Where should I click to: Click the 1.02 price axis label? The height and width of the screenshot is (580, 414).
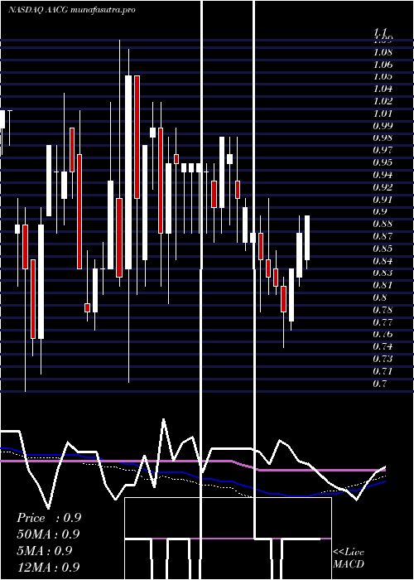pos(383,101)
